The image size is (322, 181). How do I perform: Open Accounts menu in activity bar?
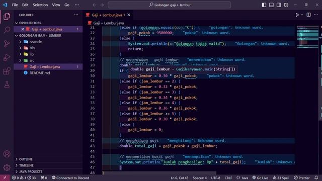[x=7, y=154]
